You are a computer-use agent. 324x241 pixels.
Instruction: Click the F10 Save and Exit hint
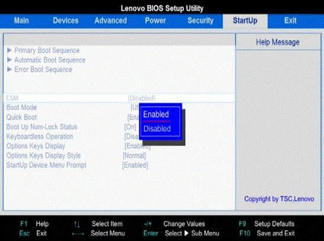click(267, 233)
